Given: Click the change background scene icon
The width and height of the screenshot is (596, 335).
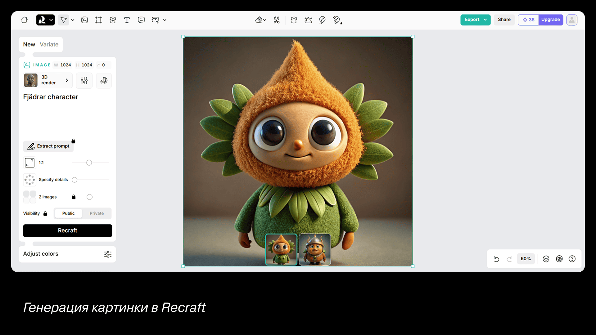Looking at the screenshot, I should [x=308, y=20].
